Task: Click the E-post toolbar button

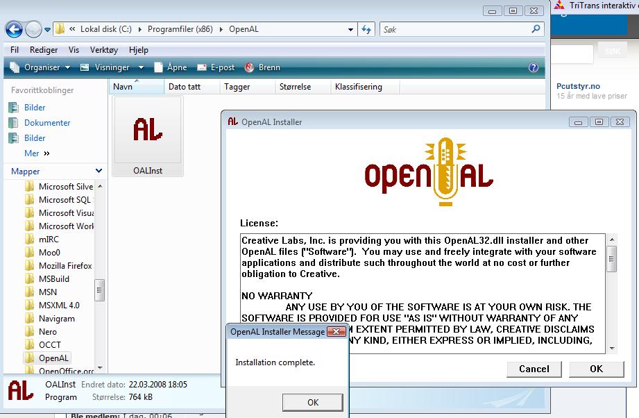Action: tap(216, 67)
